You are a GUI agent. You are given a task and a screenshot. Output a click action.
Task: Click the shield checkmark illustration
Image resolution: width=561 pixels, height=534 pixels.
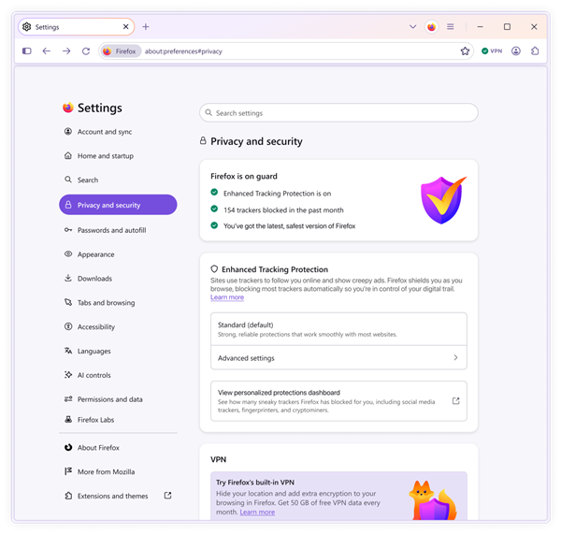pyautogui.click(x=443, y=200)
